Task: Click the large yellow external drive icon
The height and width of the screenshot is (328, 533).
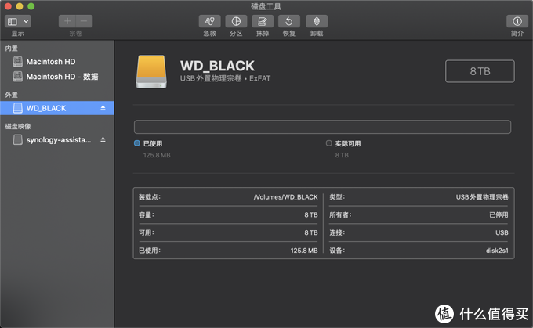Action: pos(151,71)
